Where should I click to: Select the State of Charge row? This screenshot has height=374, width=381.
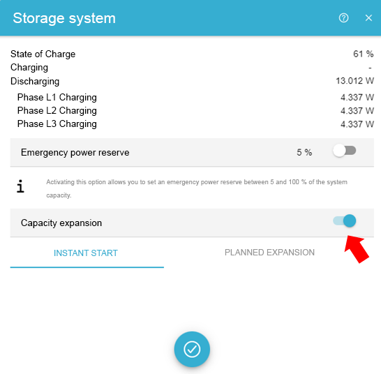[192, 54]
